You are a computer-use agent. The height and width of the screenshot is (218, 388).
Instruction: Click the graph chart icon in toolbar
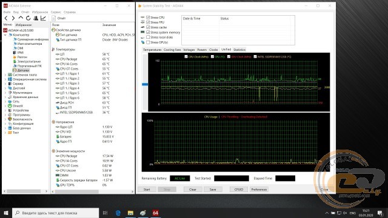pyautogui.click(x=43, y=18)
